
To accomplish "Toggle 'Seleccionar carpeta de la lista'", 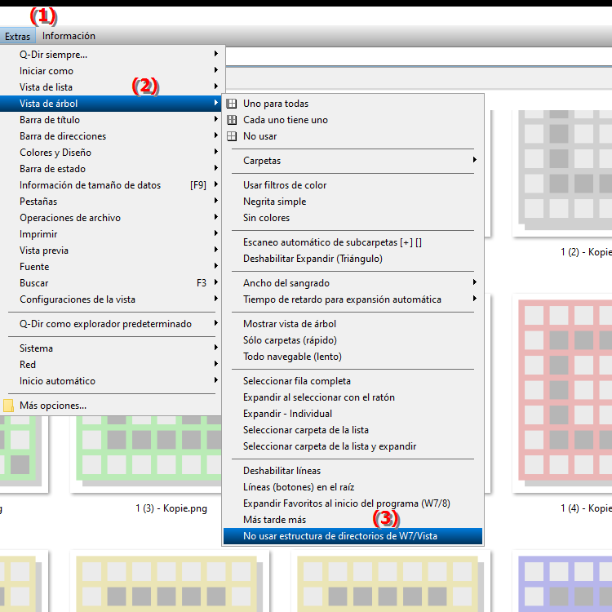I will pos(353,430).
